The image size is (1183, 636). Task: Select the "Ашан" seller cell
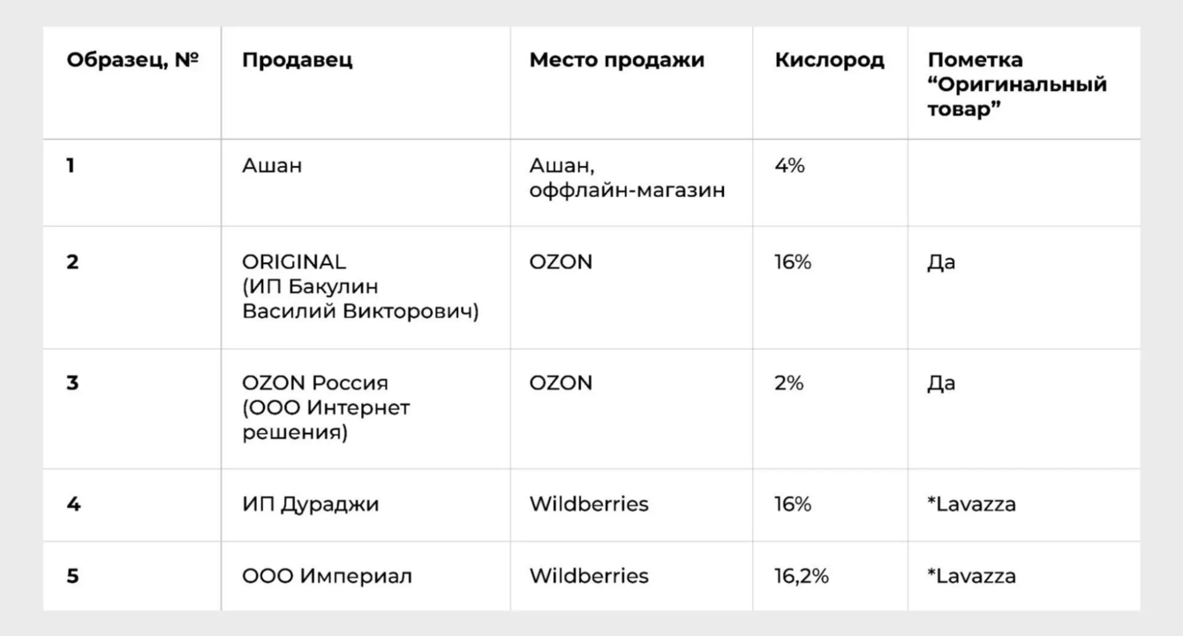click(272, 165)
